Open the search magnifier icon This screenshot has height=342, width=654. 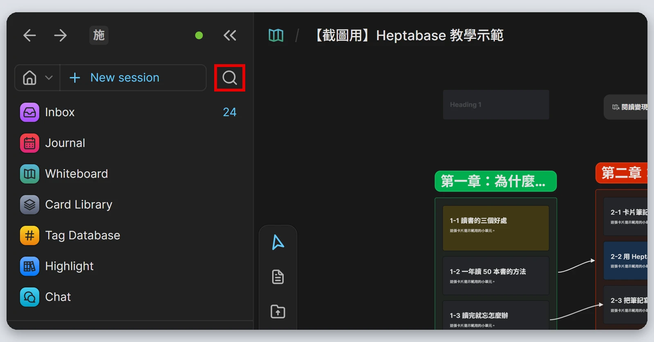(x=230, y=78)
